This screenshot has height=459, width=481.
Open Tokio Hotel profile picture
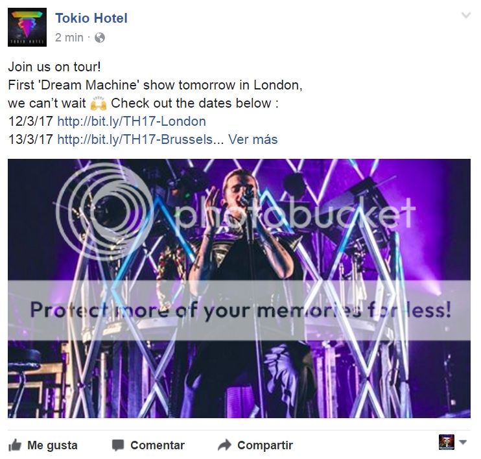(x=27, y=27)
